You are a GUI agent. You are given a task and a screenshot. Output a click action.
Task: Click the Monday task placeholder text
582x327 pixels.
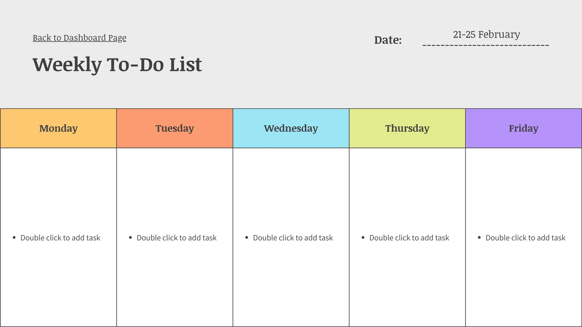(x=60, y=238)
